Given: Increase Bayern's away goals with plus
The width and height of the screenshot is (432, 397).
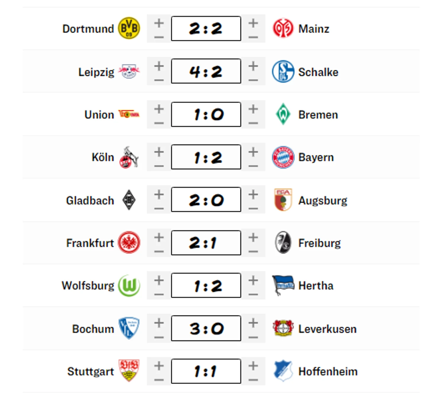Looking at the screenshot, I should [x=253, y=152].
